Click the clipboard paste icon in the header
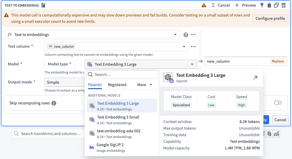 (269, 5)
